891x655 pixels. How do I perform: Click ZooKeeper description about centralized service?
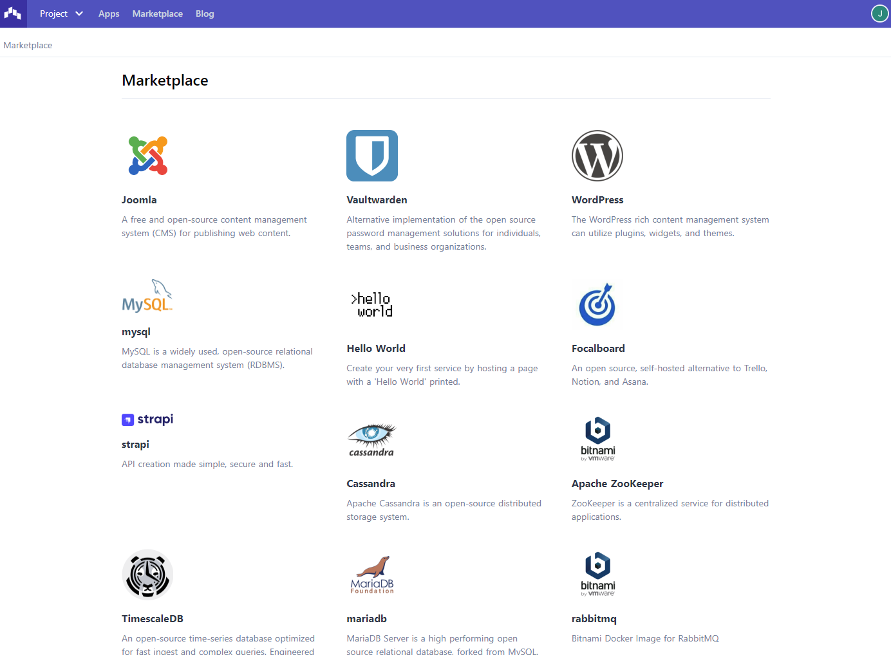pyautogui.click(x=670, y=510)
